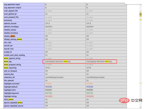Grab the vertical scrollbar thumb

coord(141,14)
